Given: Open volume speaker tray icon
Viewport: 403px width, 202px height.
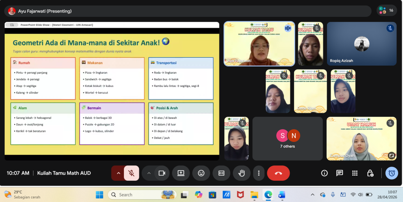Looking at the screenshot, I should point(360,195).
